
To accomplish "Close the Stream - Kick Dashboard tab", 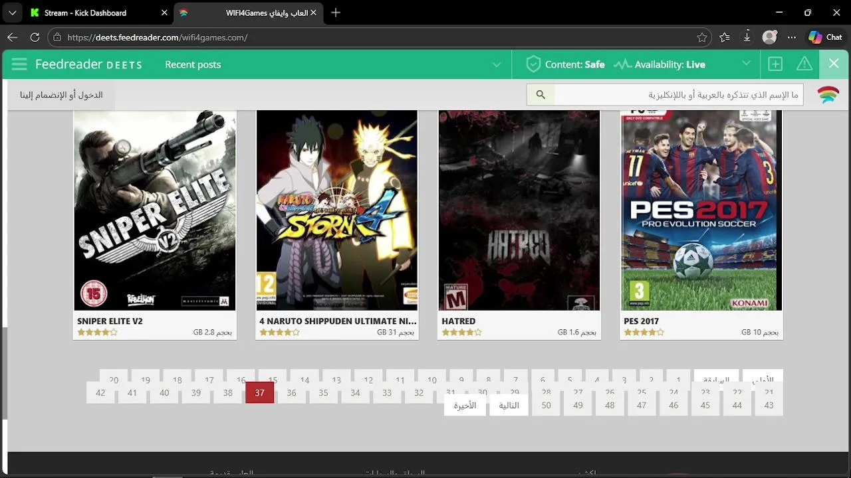I will click(x=164, y=13).
